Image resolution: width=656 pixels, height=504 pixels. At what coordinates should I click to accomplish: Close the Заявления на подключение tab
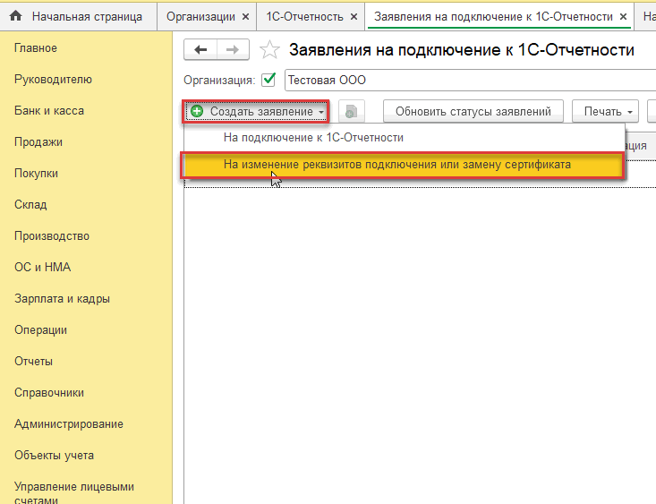click(624, 17)
